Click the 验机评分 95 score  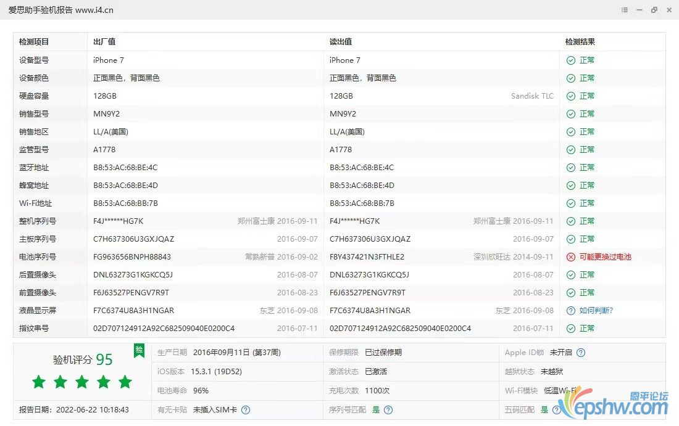(83, 359)
